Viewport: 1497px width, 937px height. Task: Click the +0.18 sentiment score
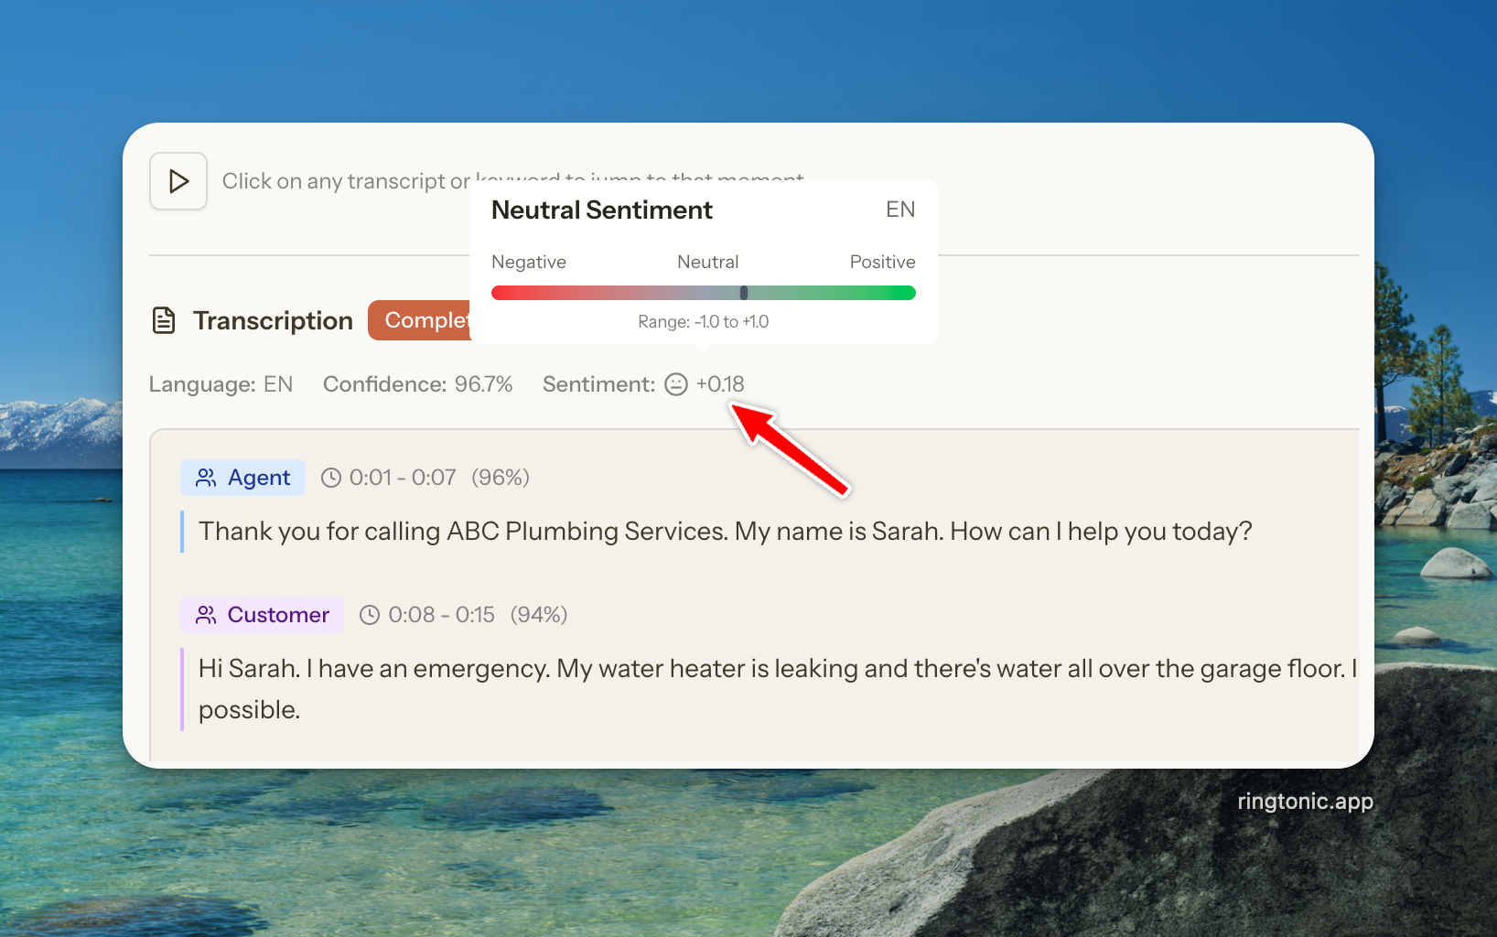[x=720, y=384]
